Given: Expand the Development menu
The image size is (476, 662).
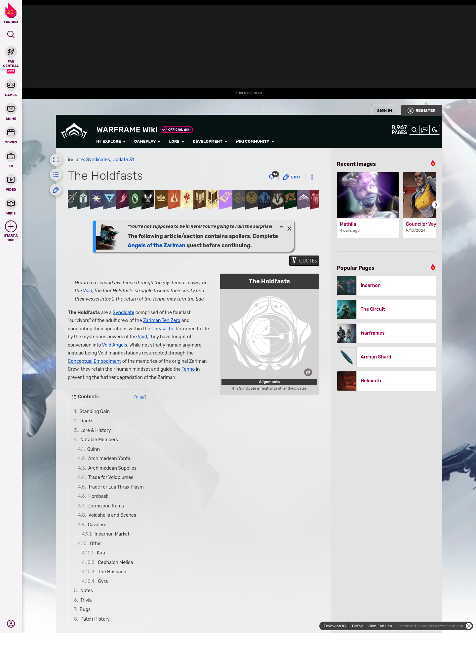Looking at the screenshot, I should [210, 141].
